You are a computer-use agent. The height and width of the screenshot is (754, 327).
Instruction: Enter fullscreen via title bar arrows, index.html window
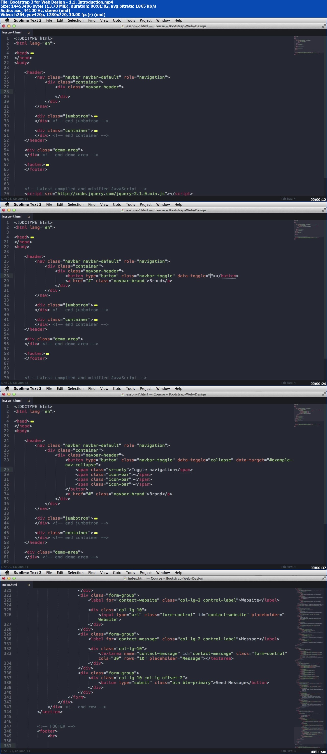click(323, 578)
